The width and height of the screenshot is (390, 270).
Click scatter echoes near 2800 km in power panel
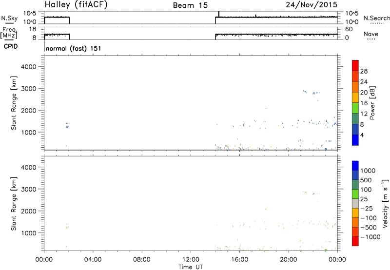[x=311, y=92]
